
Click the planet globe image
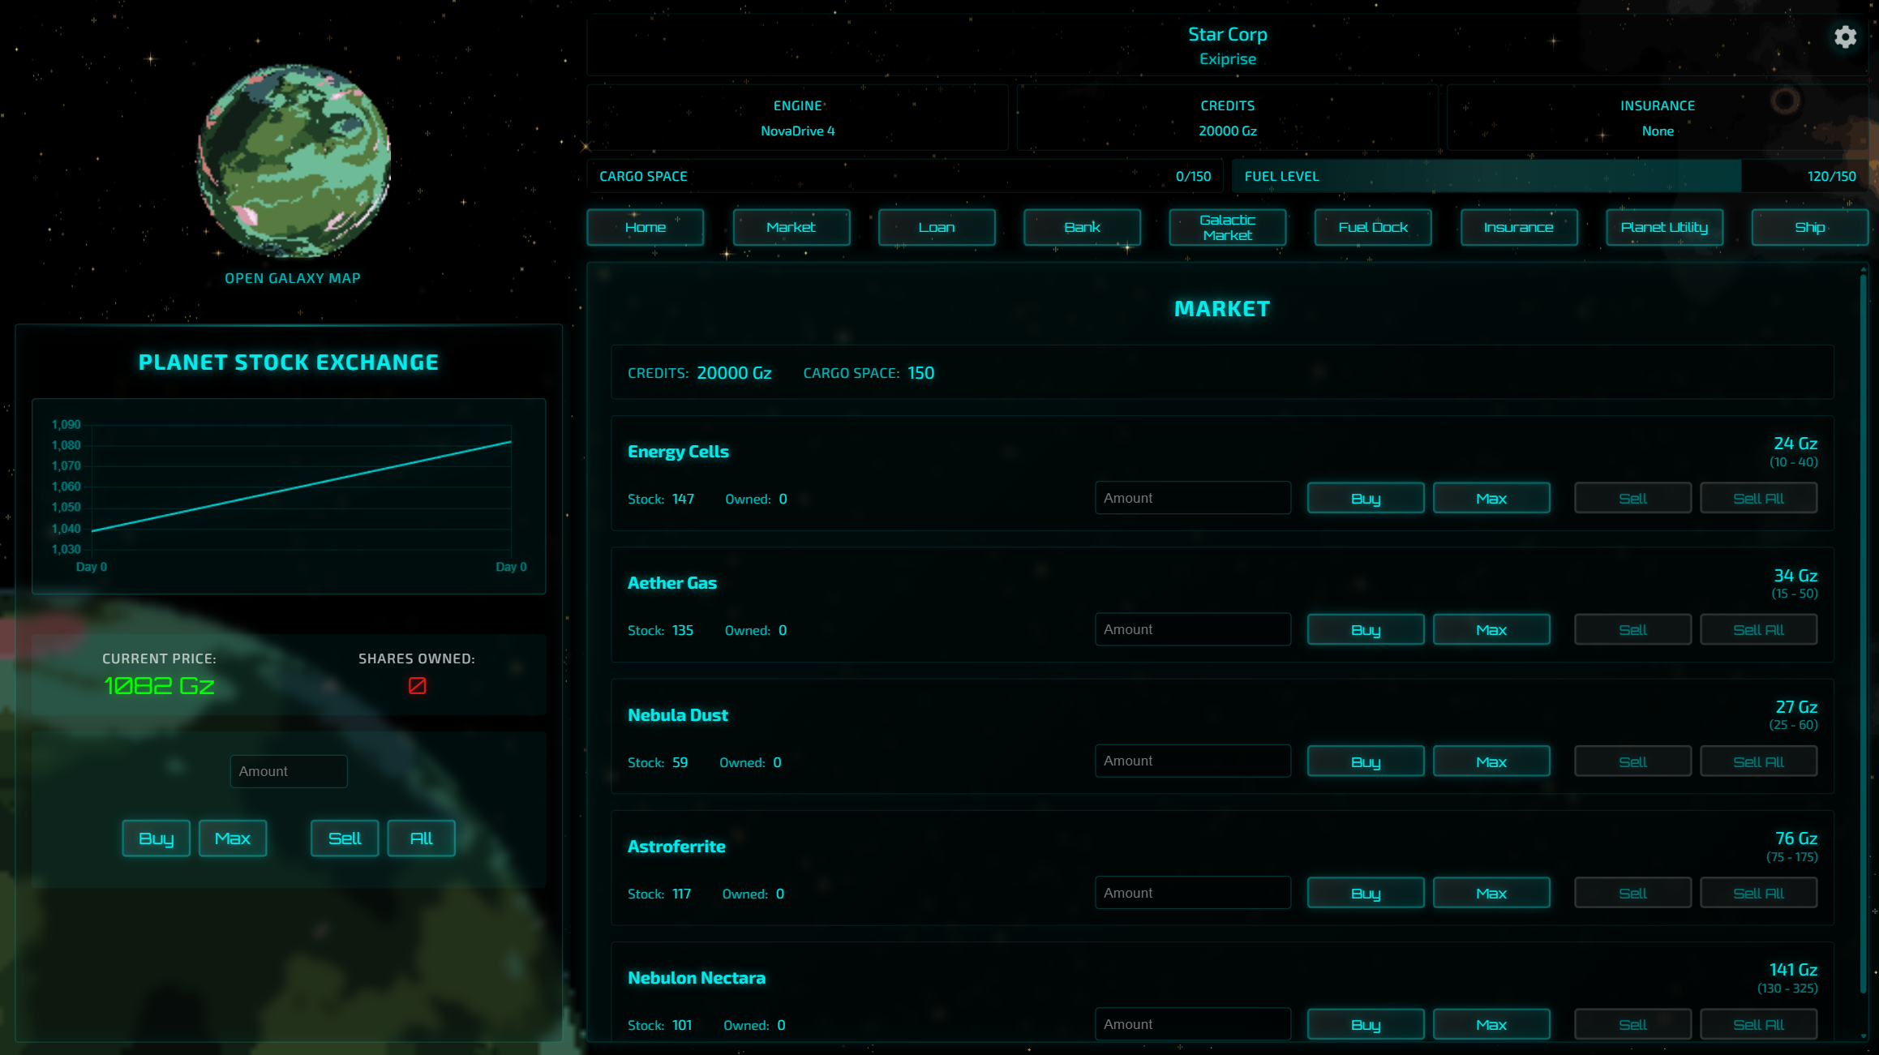[294, 161]
